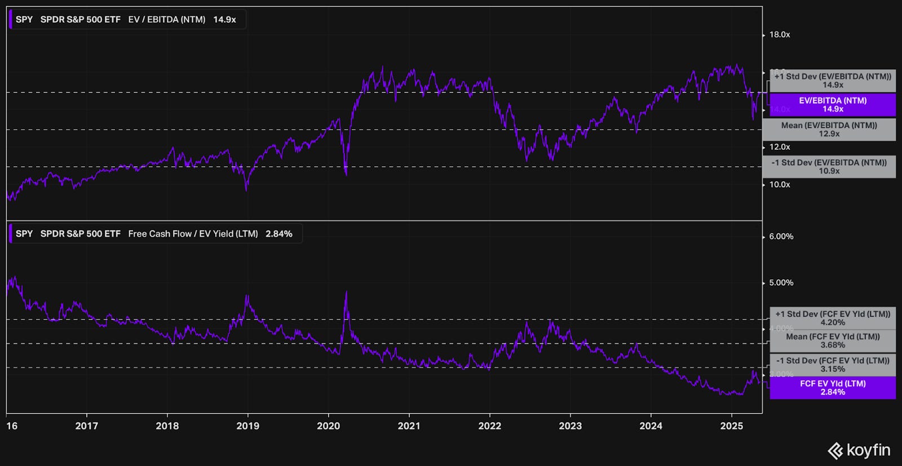The image size is (902, 466).
Task: Click the SPY Free Cash Flow / EV Yield legend label
Action: 155,234
